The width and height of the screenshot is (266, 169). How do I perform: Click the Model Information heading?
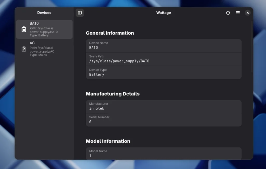pyautogui.click(x=108, y=141)
